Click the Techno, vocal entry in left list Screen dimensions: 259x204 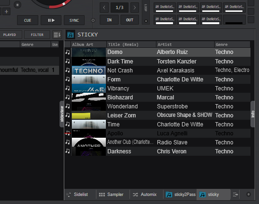click(35, 70)
